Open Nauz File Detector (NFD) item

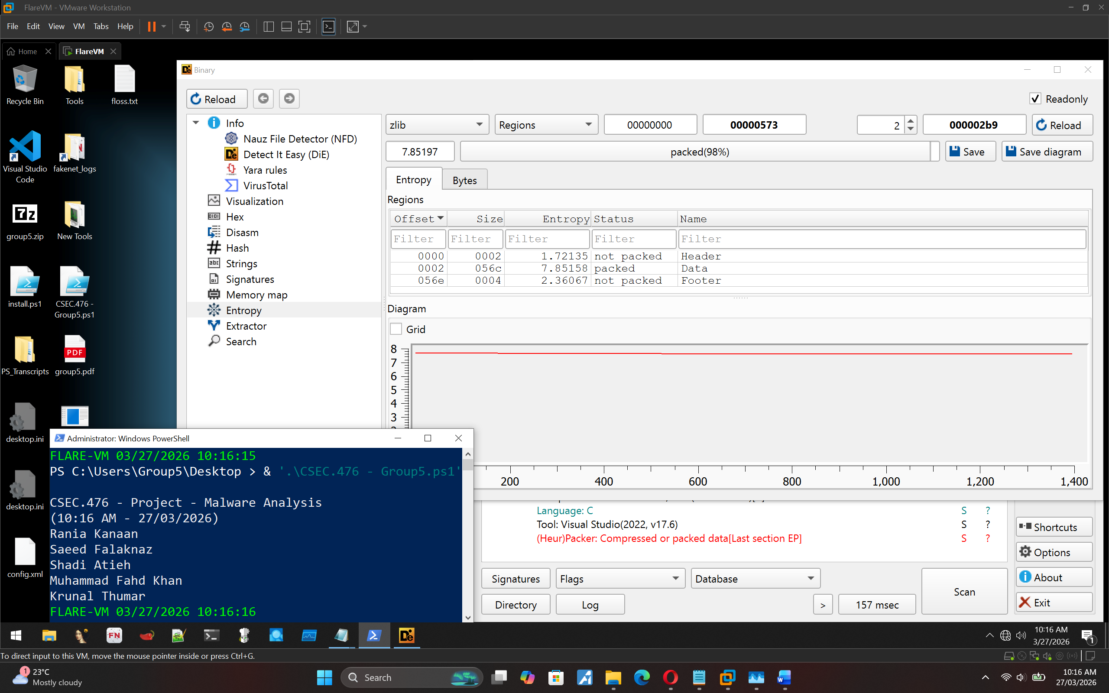tap(300, 139)
